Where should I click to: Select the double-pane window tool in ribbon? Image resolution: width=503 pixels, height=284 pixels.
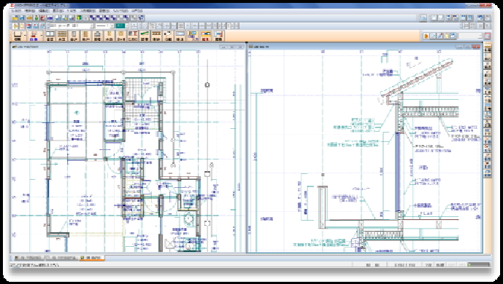[x=50, y=36]
